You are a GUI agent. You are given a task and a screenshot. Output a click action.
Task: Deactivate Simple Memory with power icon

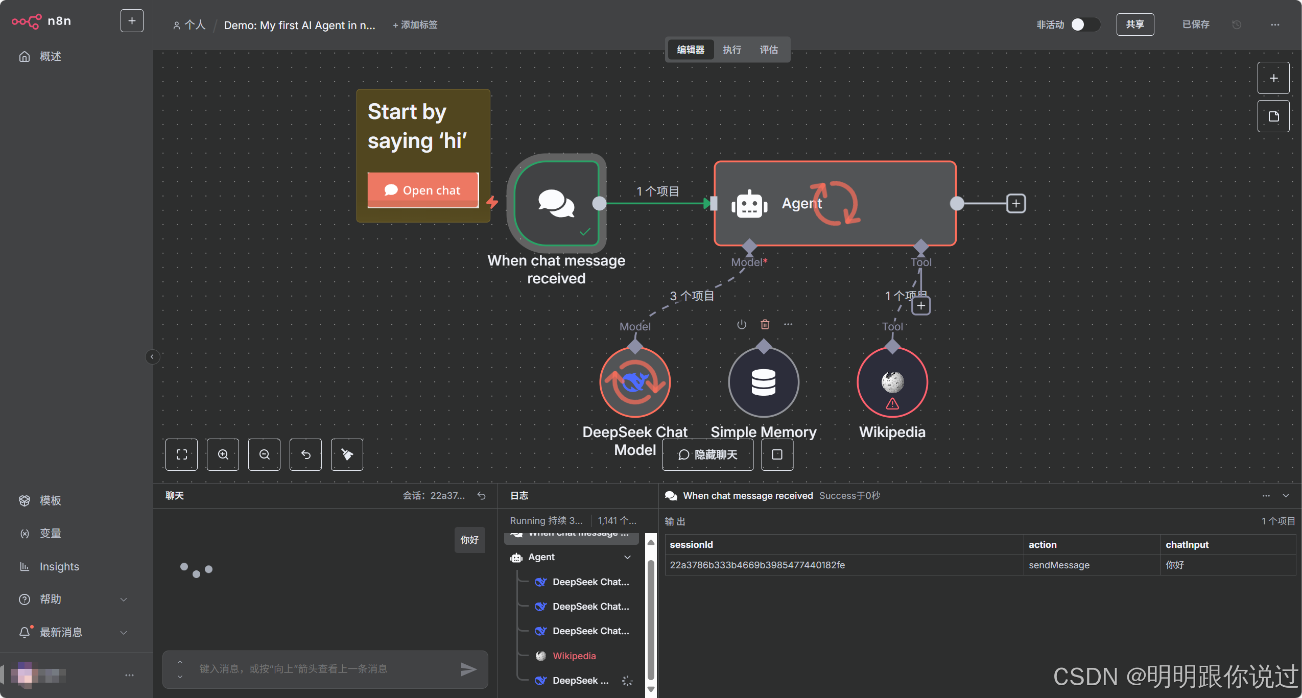[x=742, y=325]
